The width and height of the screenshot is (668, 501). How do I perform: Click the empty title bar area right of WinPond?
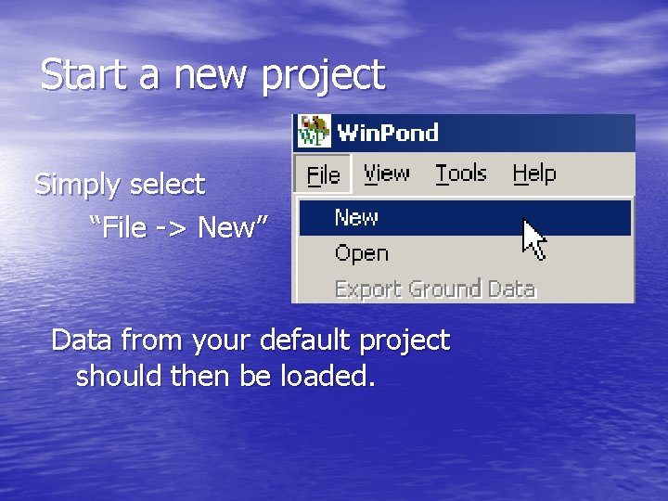pos(537,133)
